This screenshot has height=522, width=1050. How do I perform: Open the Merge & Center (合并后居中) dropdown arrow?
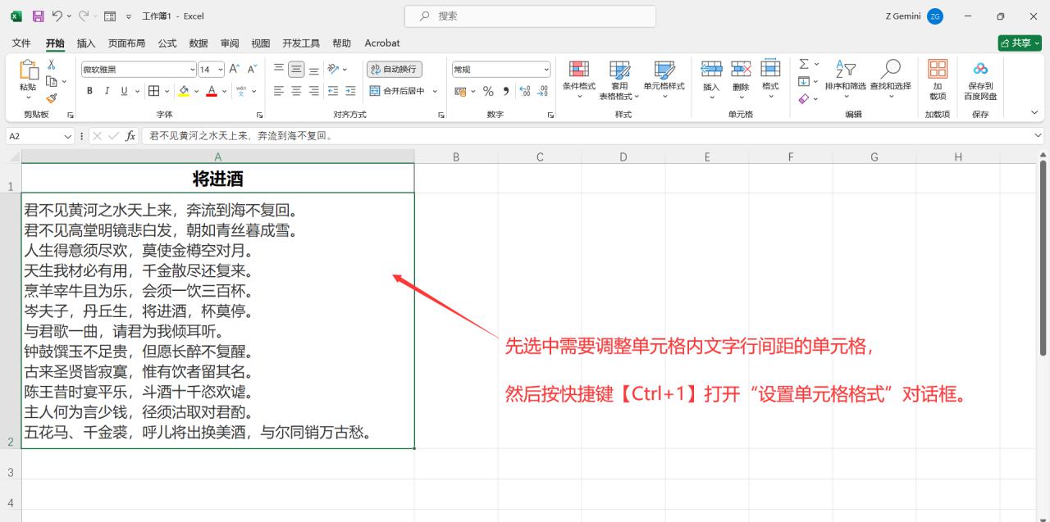[435, 91]
